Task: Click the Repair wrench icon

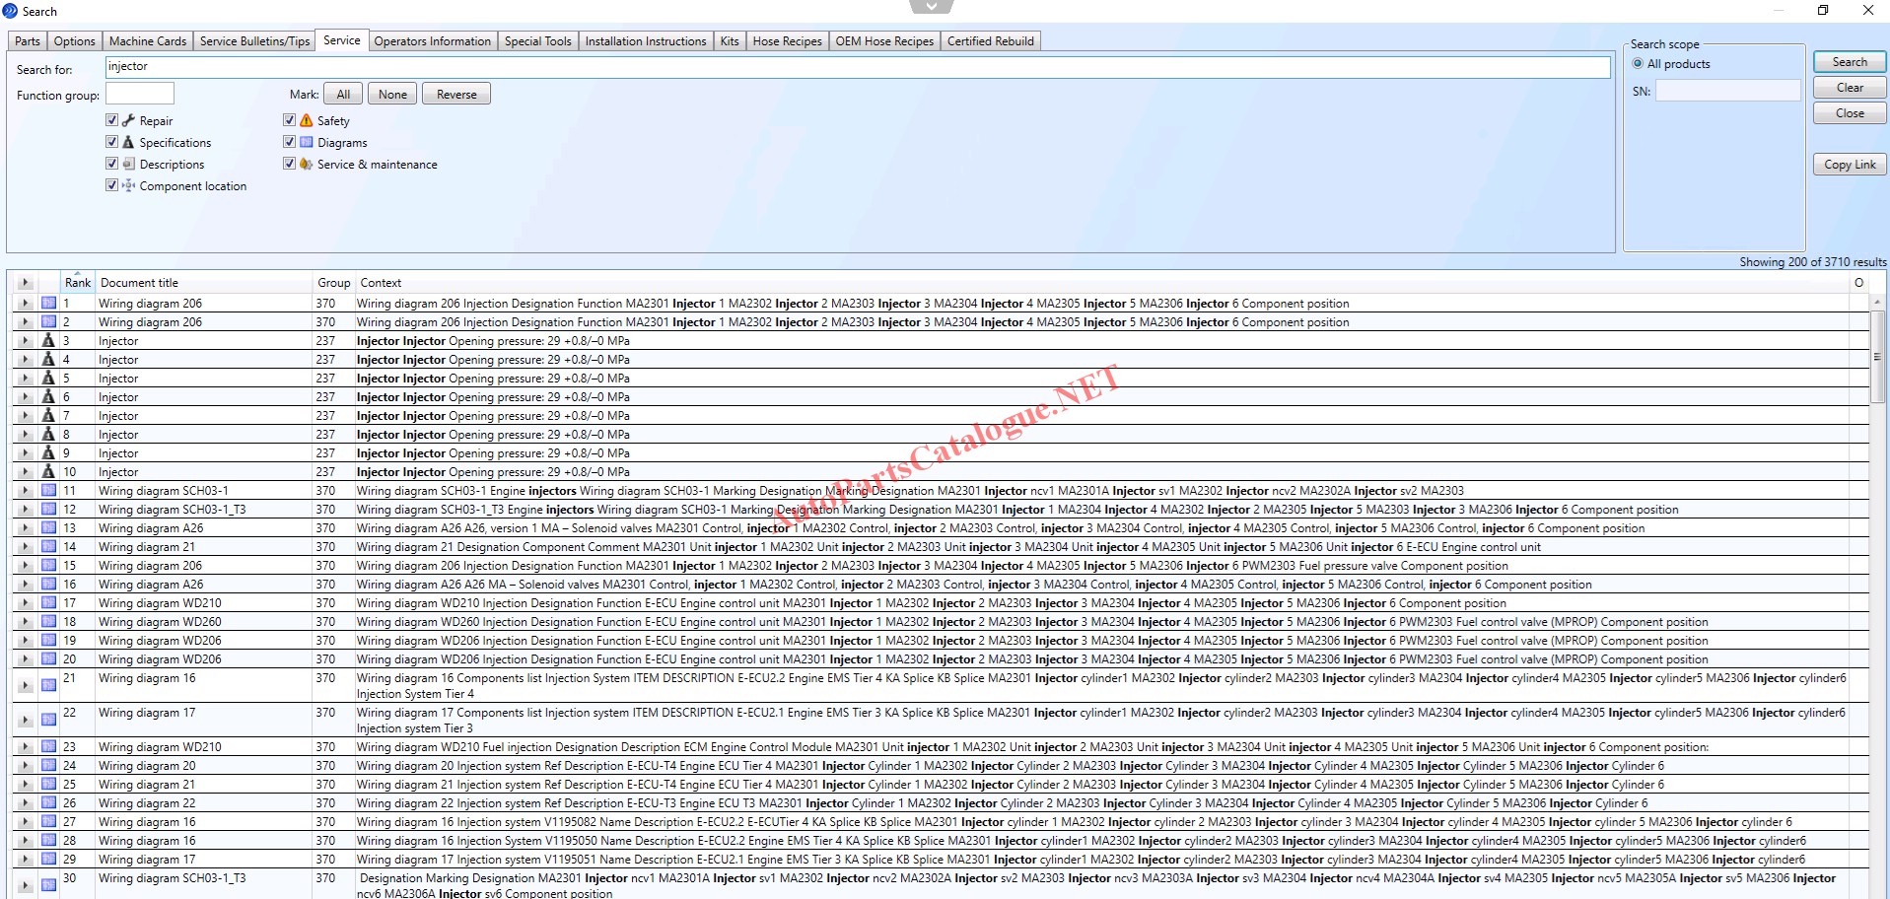Action: 128,120
